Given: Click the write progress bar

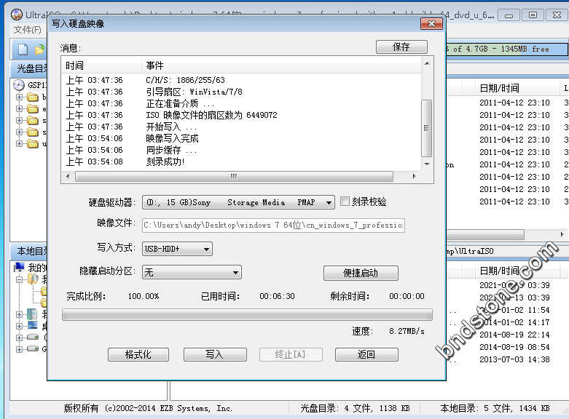Looking at the screenshot, I should pyautogui.click(x=247, y=314).
